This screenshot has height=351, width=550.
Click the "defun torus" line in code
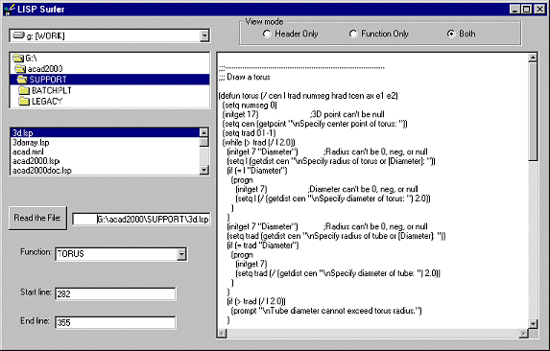pos(308,96)
